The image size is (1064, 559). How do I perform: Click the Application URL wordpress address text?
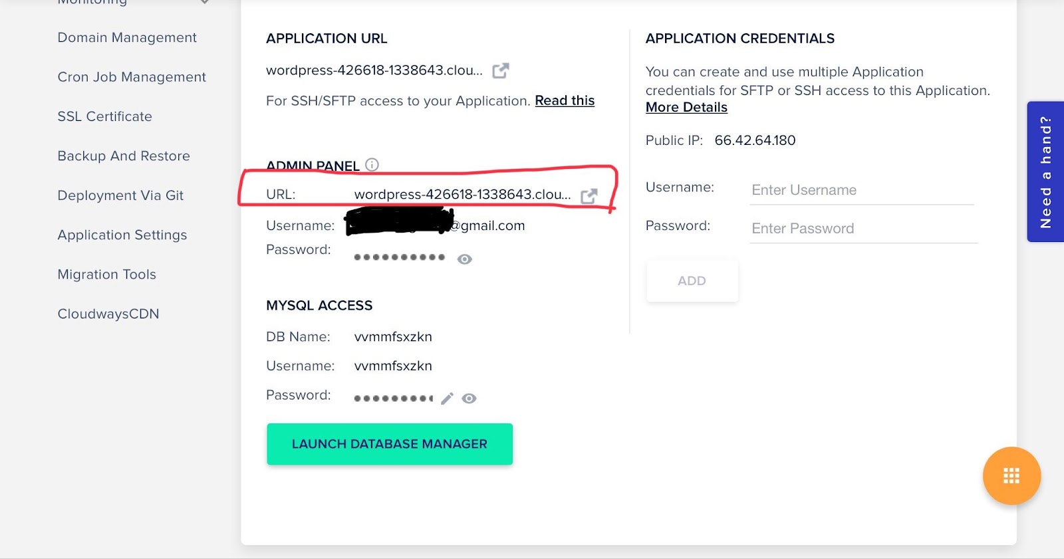point(374,70)
